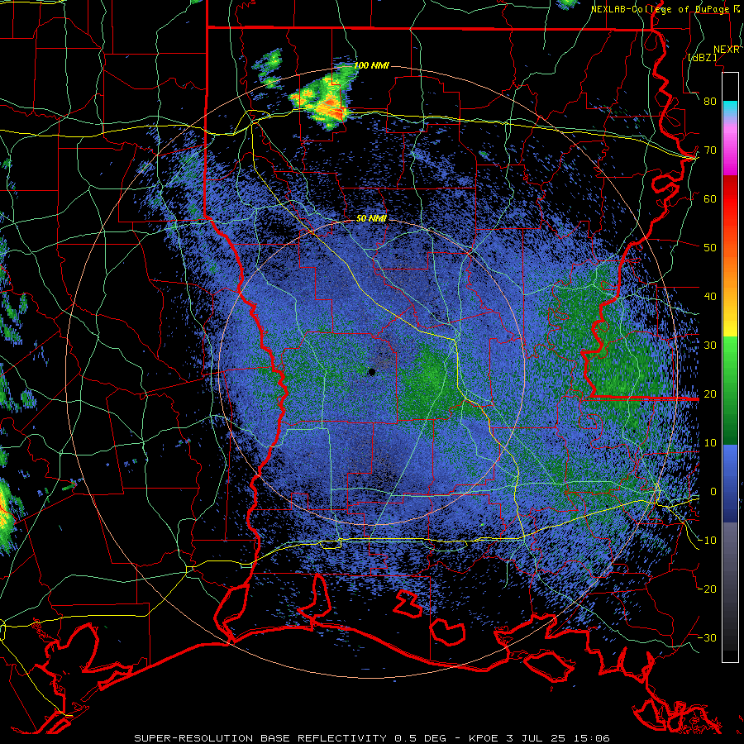Pick the blue segment of the color bar
The image size is (744, 744).
pos(730,484)
